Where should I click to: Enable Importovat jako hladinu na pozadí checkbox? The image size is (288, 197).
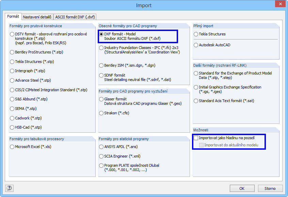click(196, 138)
